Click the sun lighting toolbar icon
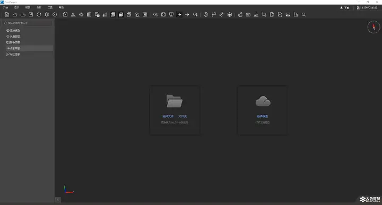Viewport: 382px width, 205px height. point(81,15)
